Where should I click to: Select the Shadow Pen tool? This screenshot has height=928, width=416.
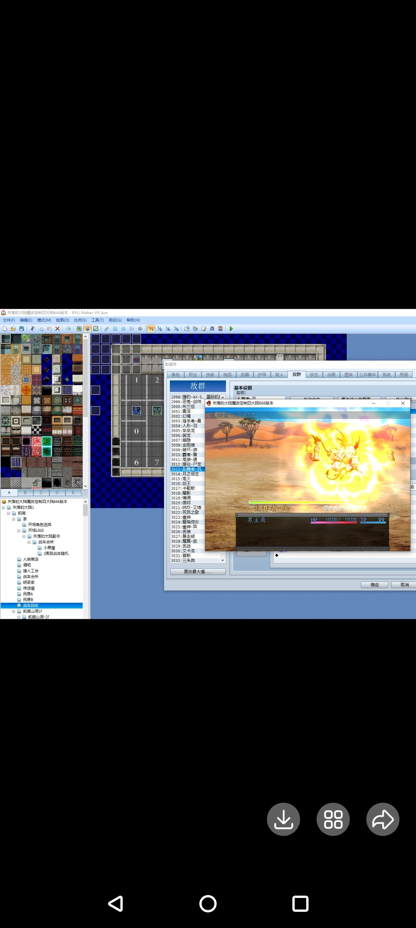pyautogui.click(x=140, y=329)
